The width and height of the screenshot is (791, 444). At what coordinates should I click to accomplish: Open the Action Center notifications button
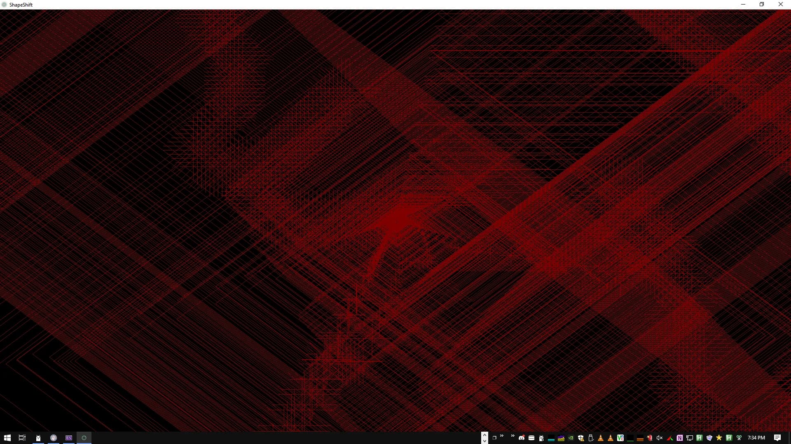777,438
